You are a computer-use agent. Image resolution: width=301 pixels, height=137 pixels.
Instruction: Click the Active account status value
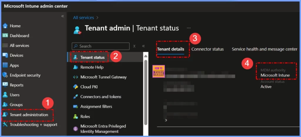pos(266,87)
